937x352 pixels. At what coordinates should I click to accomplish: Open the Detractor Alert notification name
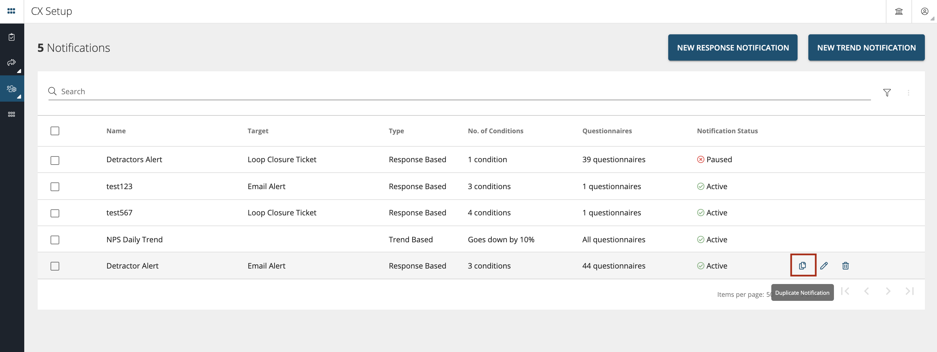coord(132,266)
